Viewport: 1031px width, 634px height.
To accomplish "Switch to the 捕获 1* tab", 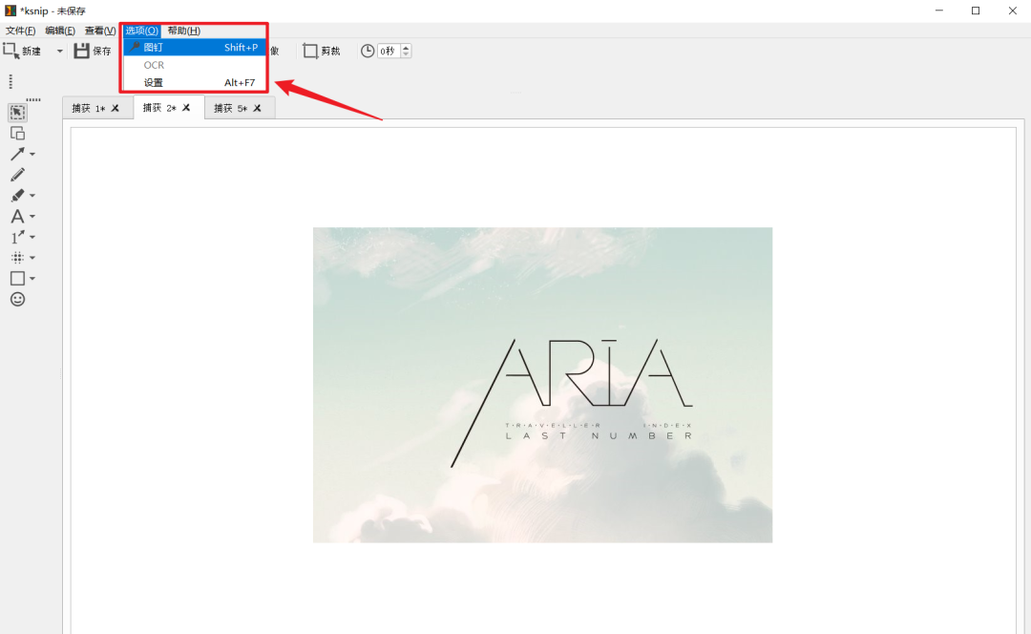I will [x=88, y=108].
